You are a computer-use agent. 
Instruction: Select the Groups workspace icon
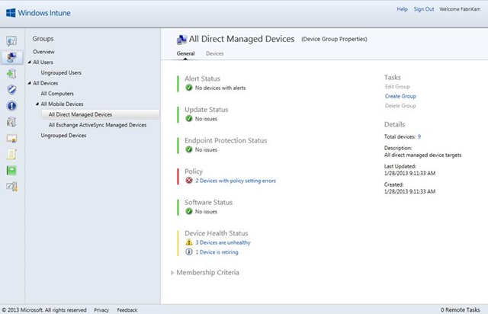[11, 57]
